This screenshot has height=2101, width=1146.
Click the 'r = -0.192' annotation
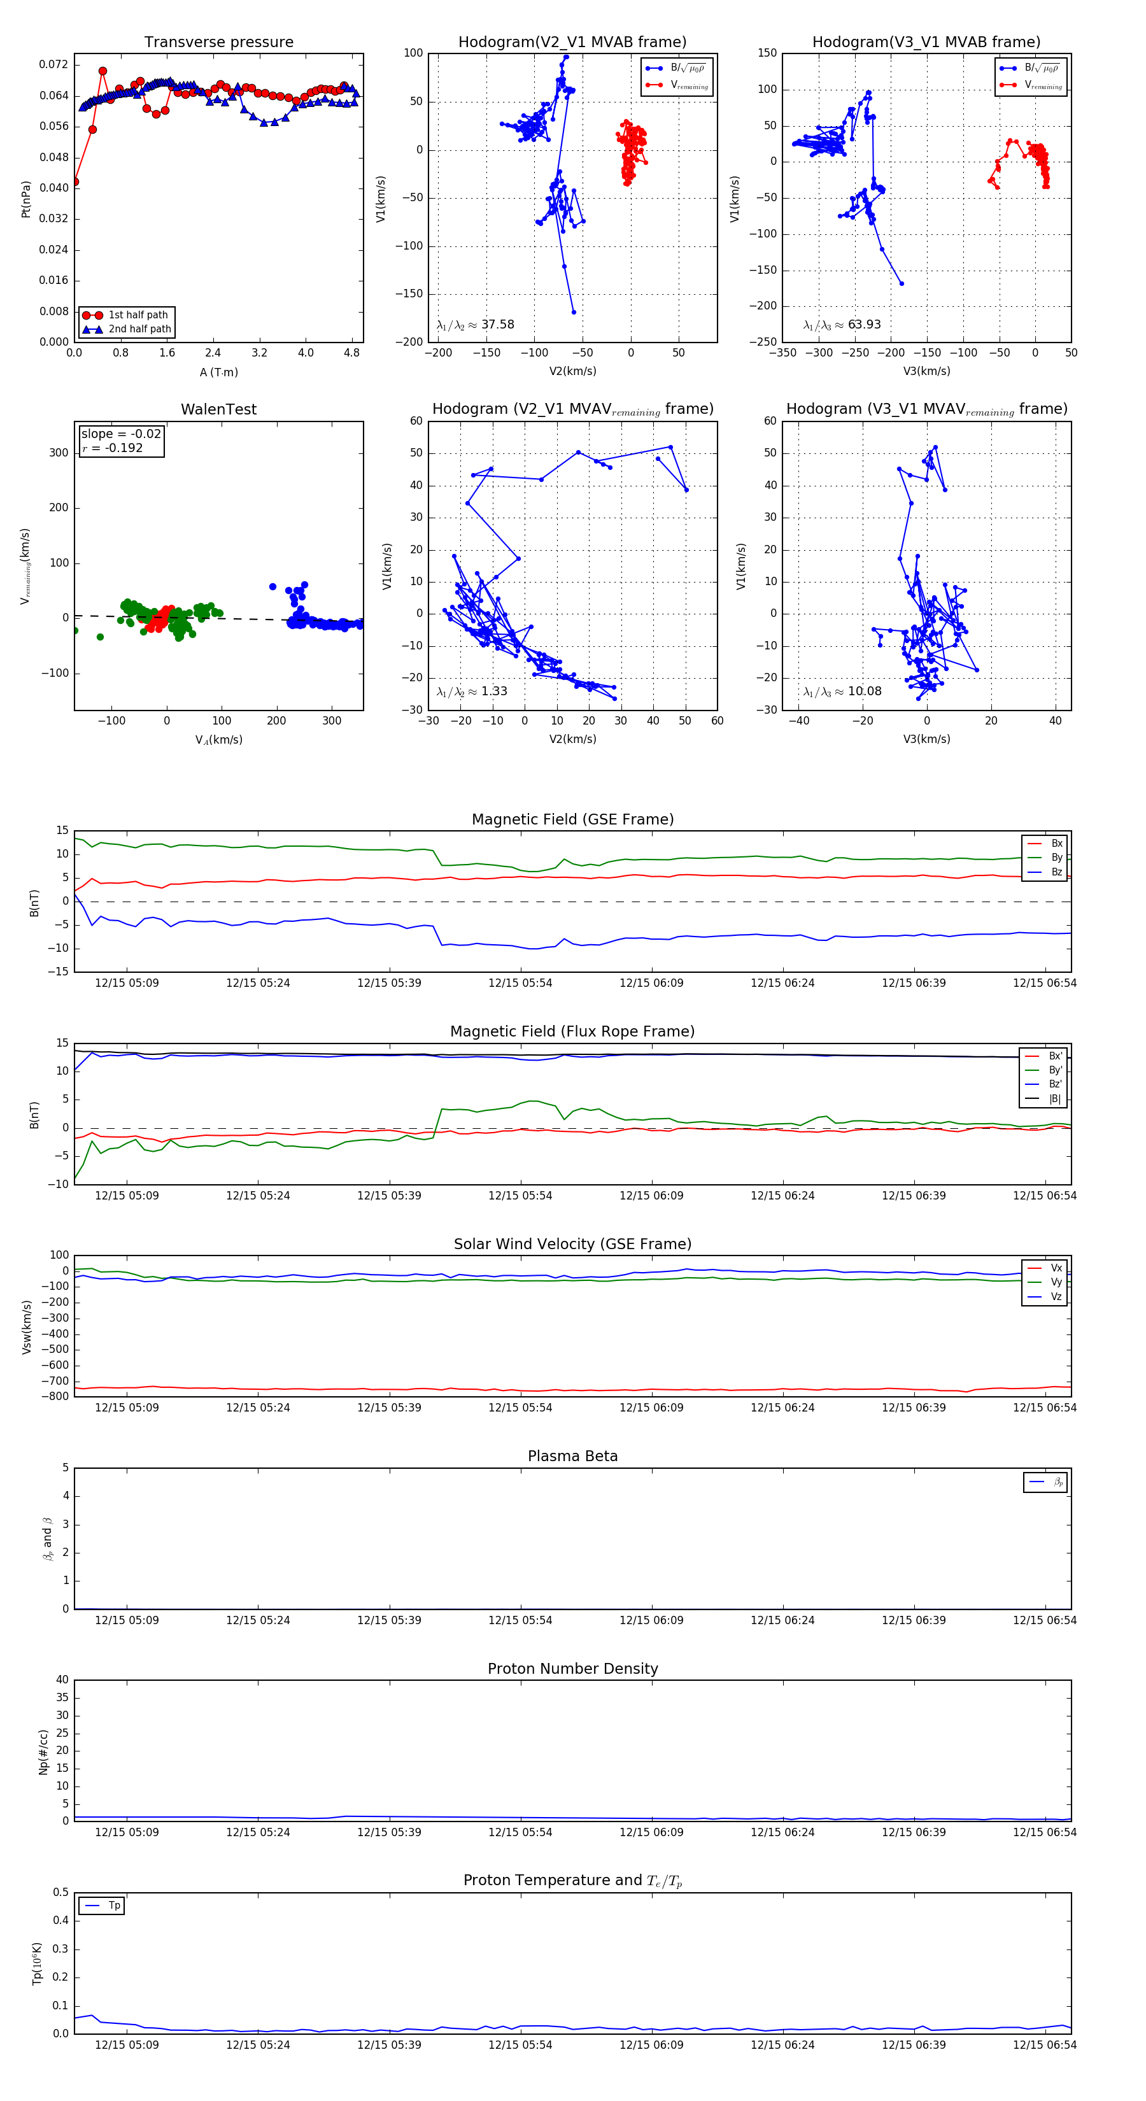click(113, 448)
